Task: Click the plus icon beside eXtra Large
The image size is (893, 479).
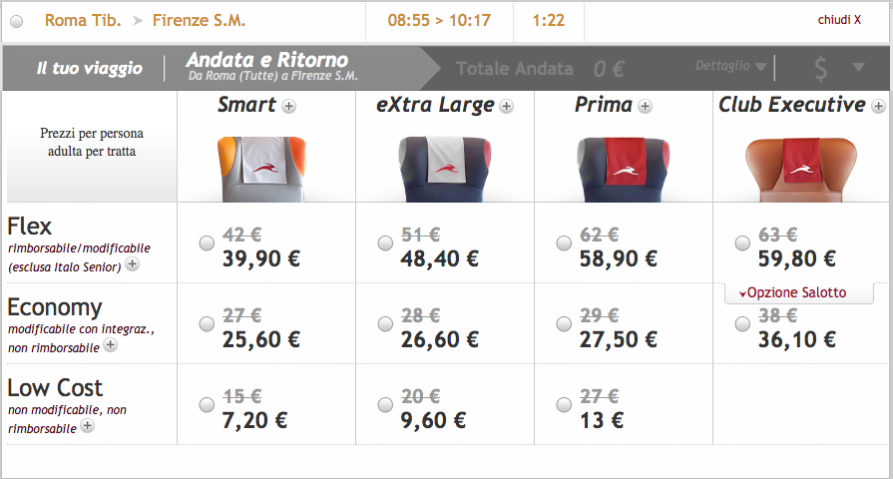Action: pyautogui.click(x=507, y=106)
